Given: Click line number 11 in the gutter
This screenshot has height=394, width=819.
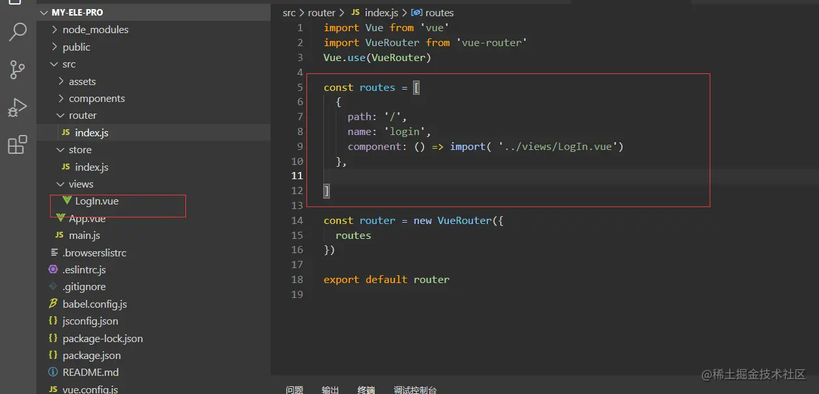Looking at the screenshot, I should point(297,176).
